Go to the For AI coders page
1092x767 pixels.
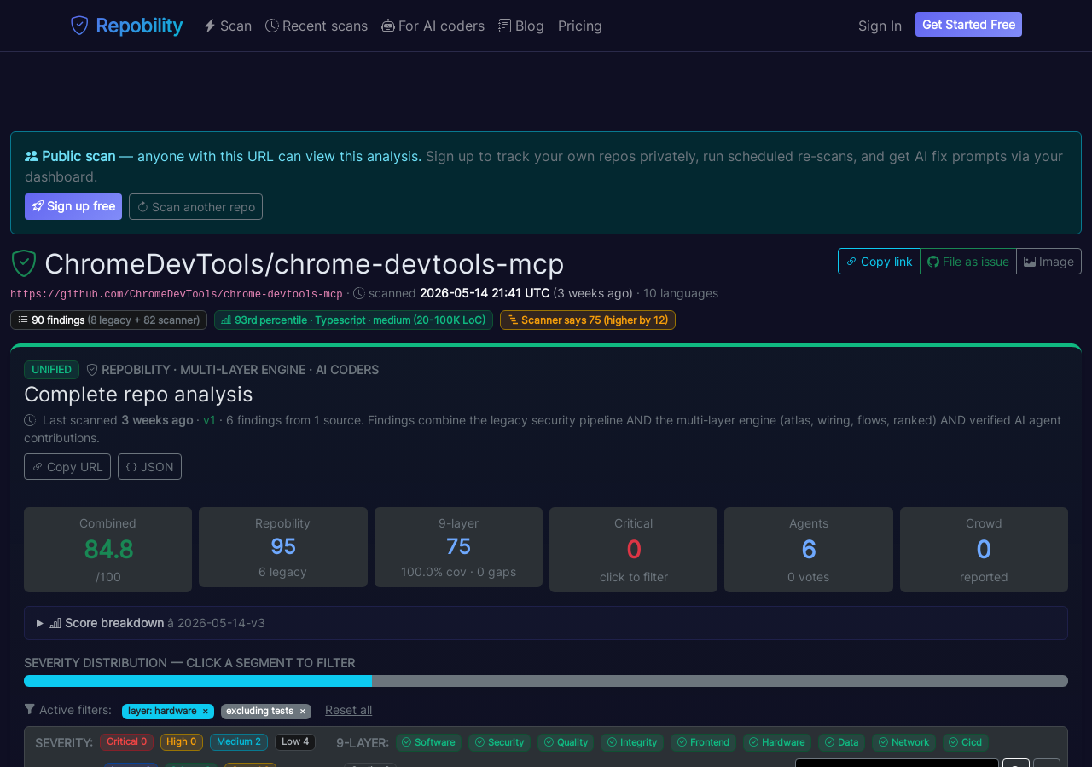(433, 26)
